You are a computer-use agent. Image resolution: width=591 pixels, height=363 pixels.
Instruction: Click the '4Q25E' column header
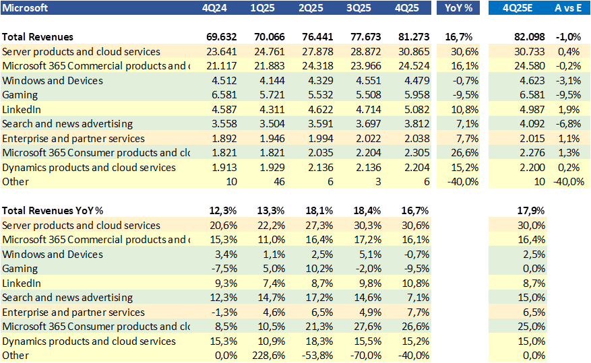click(x=518, y=8)
